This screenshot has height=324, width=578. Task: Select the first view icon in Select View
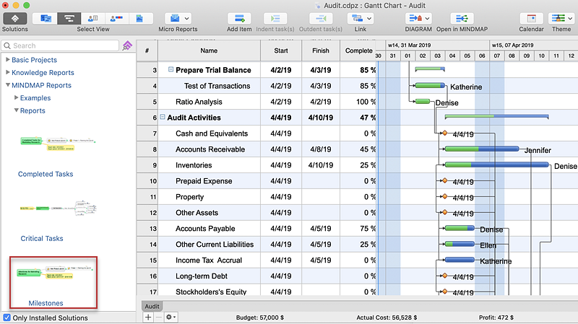click(x=46, y=19)
